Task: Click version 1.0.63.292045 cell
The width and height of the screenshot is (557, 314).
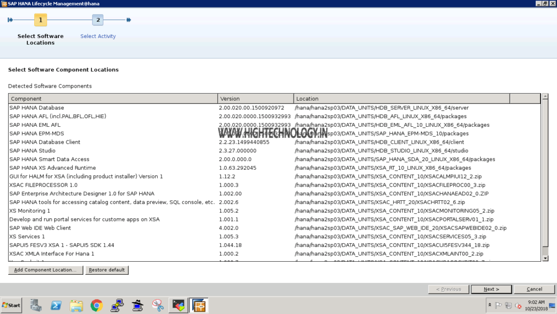Action: pos(238,168)
